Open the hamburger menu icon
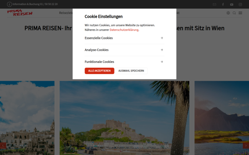Screen dimensions: 249x155 pyautogui.click(x=240, y=13)
